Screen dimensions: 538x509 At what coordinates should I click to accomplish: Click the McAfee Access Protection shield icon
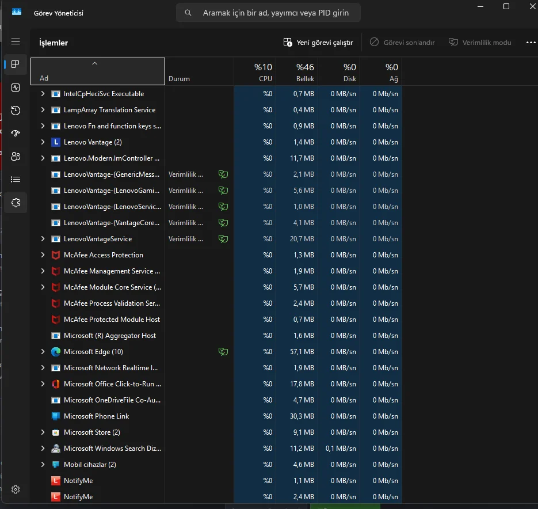point(56,255)
